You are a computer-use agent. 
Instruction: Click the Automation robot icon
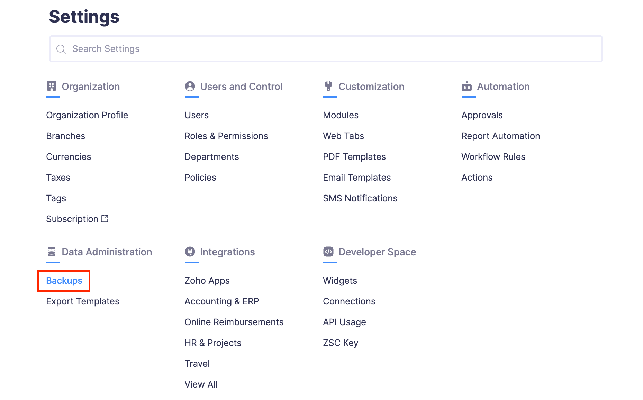(x=467, y=86)
